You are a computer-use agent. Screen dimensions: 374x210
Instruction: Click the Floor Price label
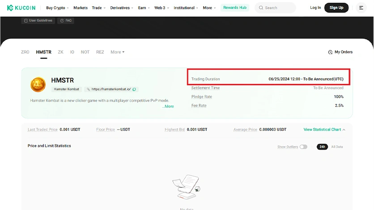coord(106,130)
